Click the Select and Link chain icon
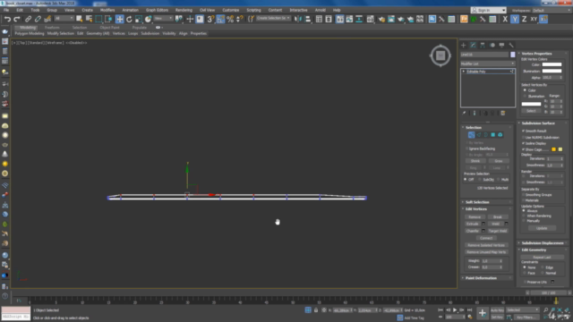 click(x=28, y=19)
